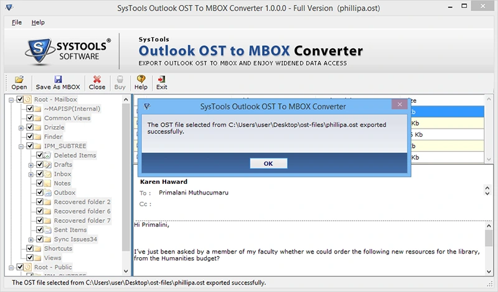Viewport: 498px width, 292px height.
Task: Uncheck the Recovered folder 7 checkbox
Action: [40, 221]
